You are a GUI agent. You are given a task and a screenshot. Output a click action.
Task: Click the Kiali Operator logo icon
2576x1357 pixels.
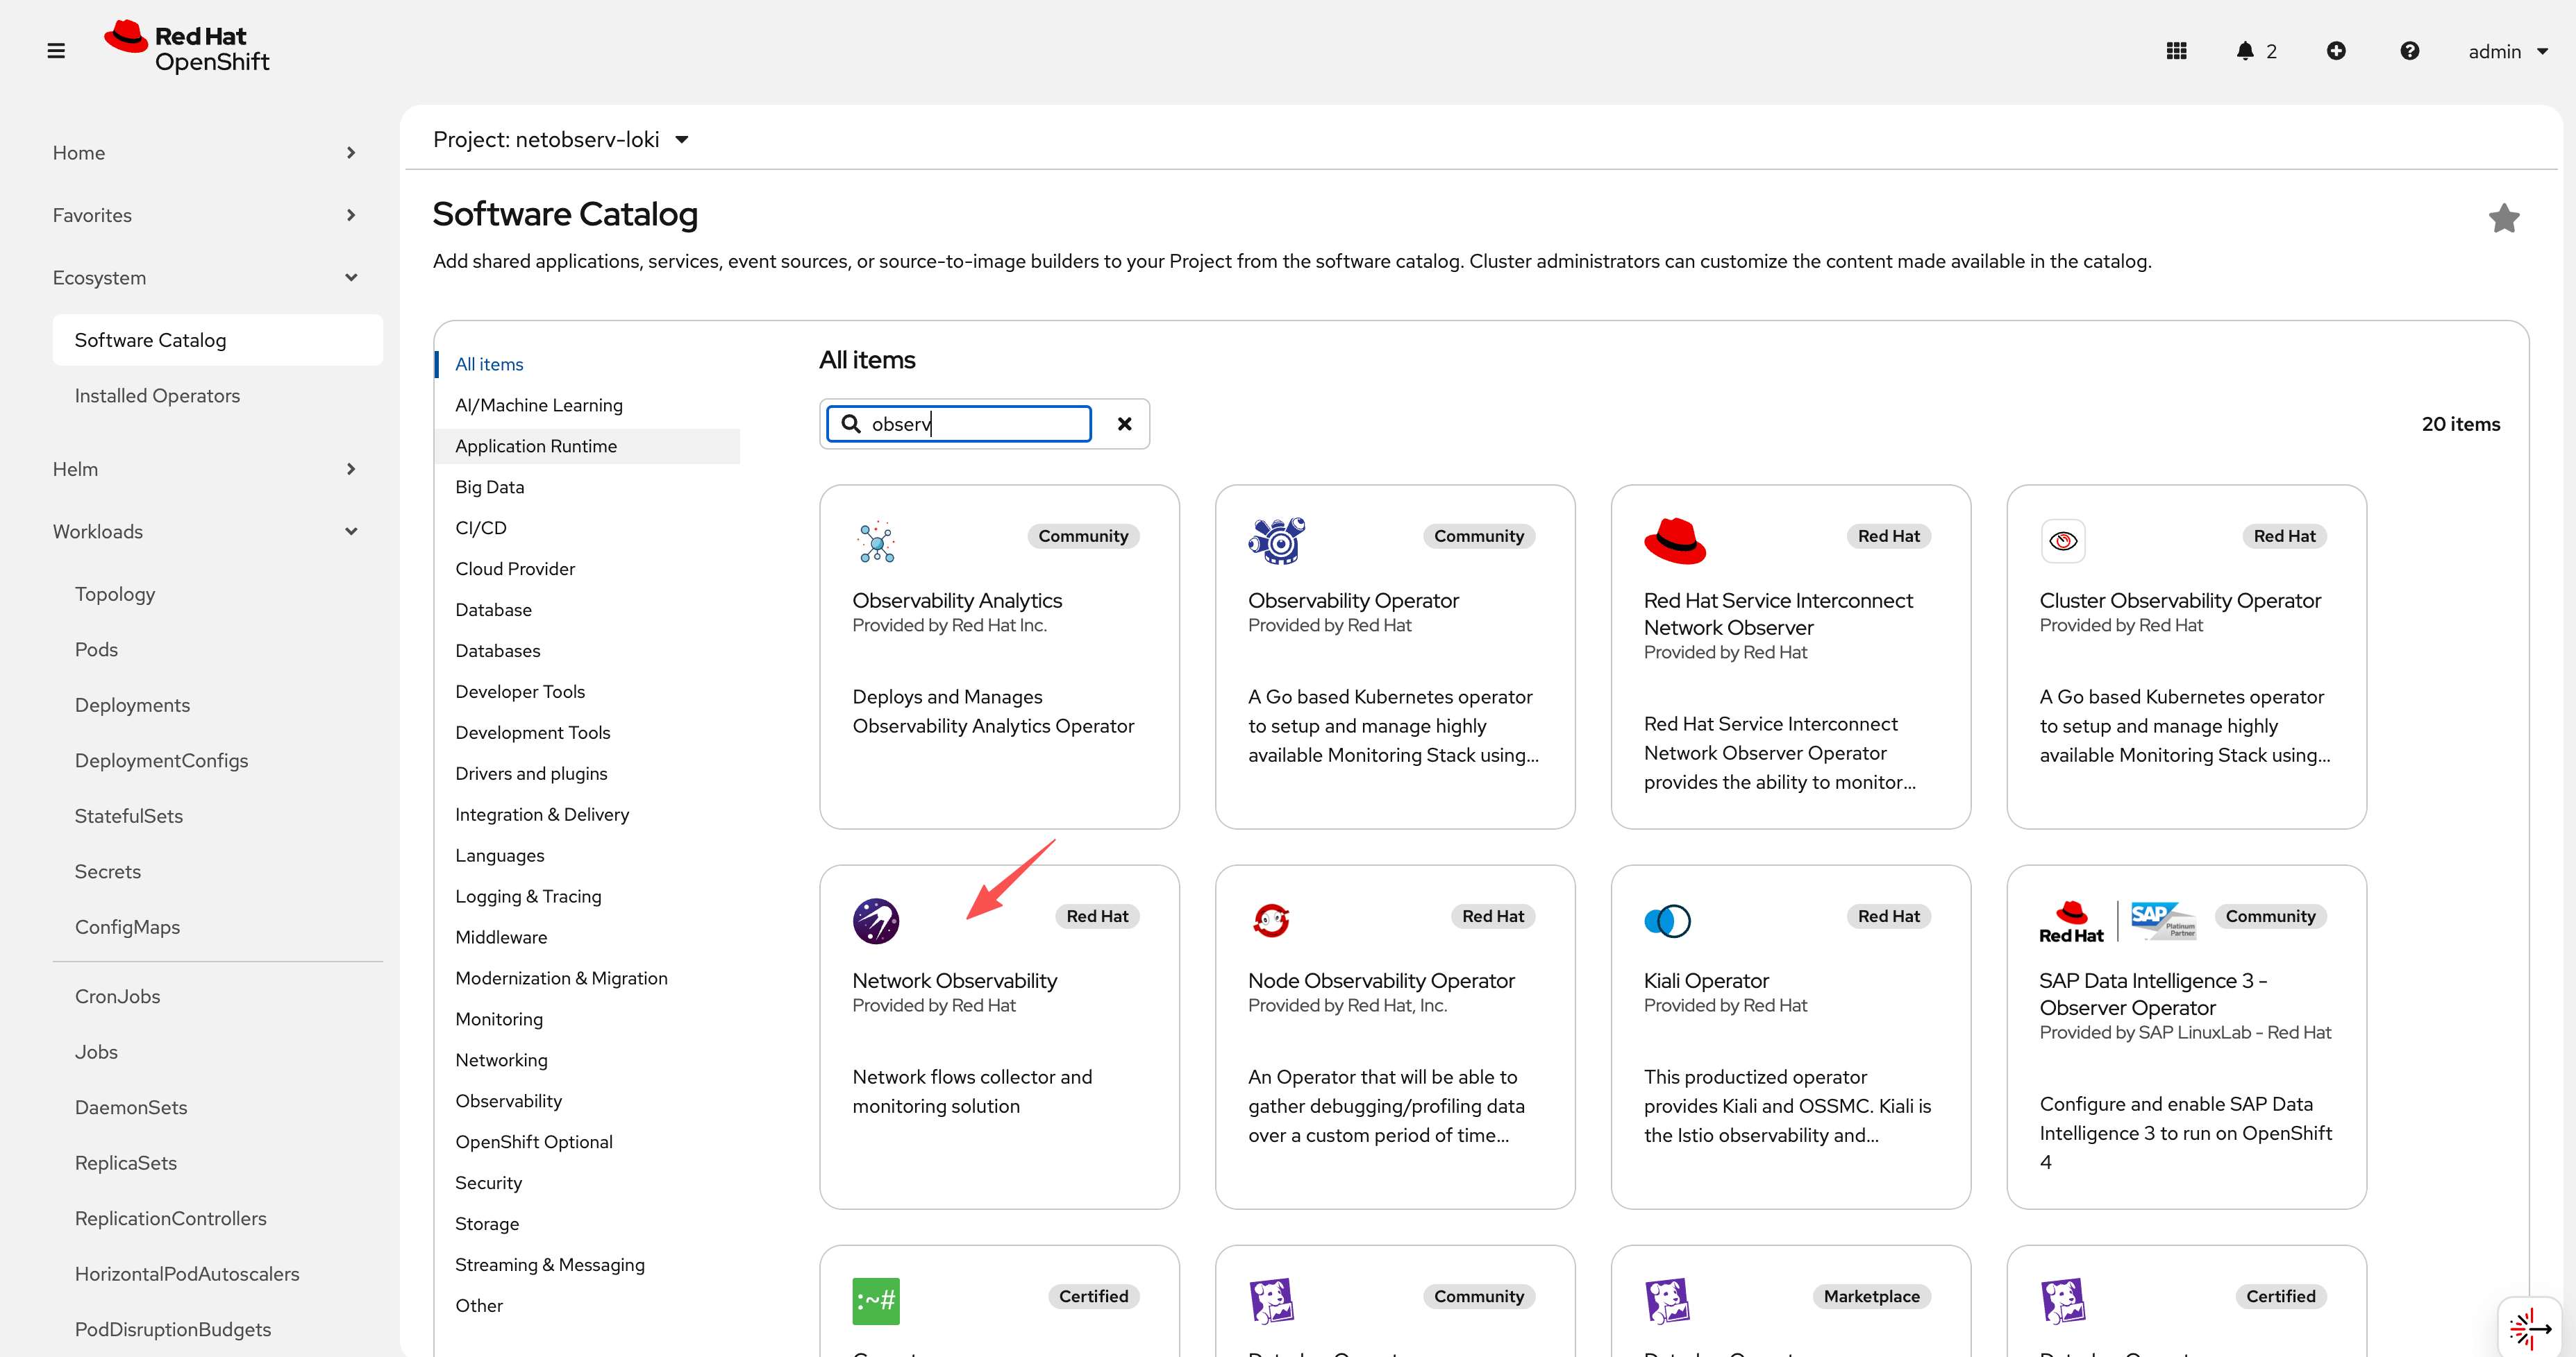[1667, 921]
